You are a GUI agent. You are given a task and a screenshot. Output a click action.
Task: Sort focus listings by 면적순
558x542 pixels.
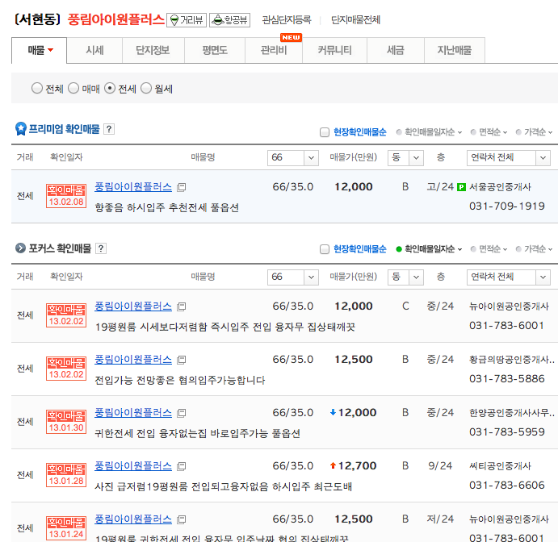489,249
